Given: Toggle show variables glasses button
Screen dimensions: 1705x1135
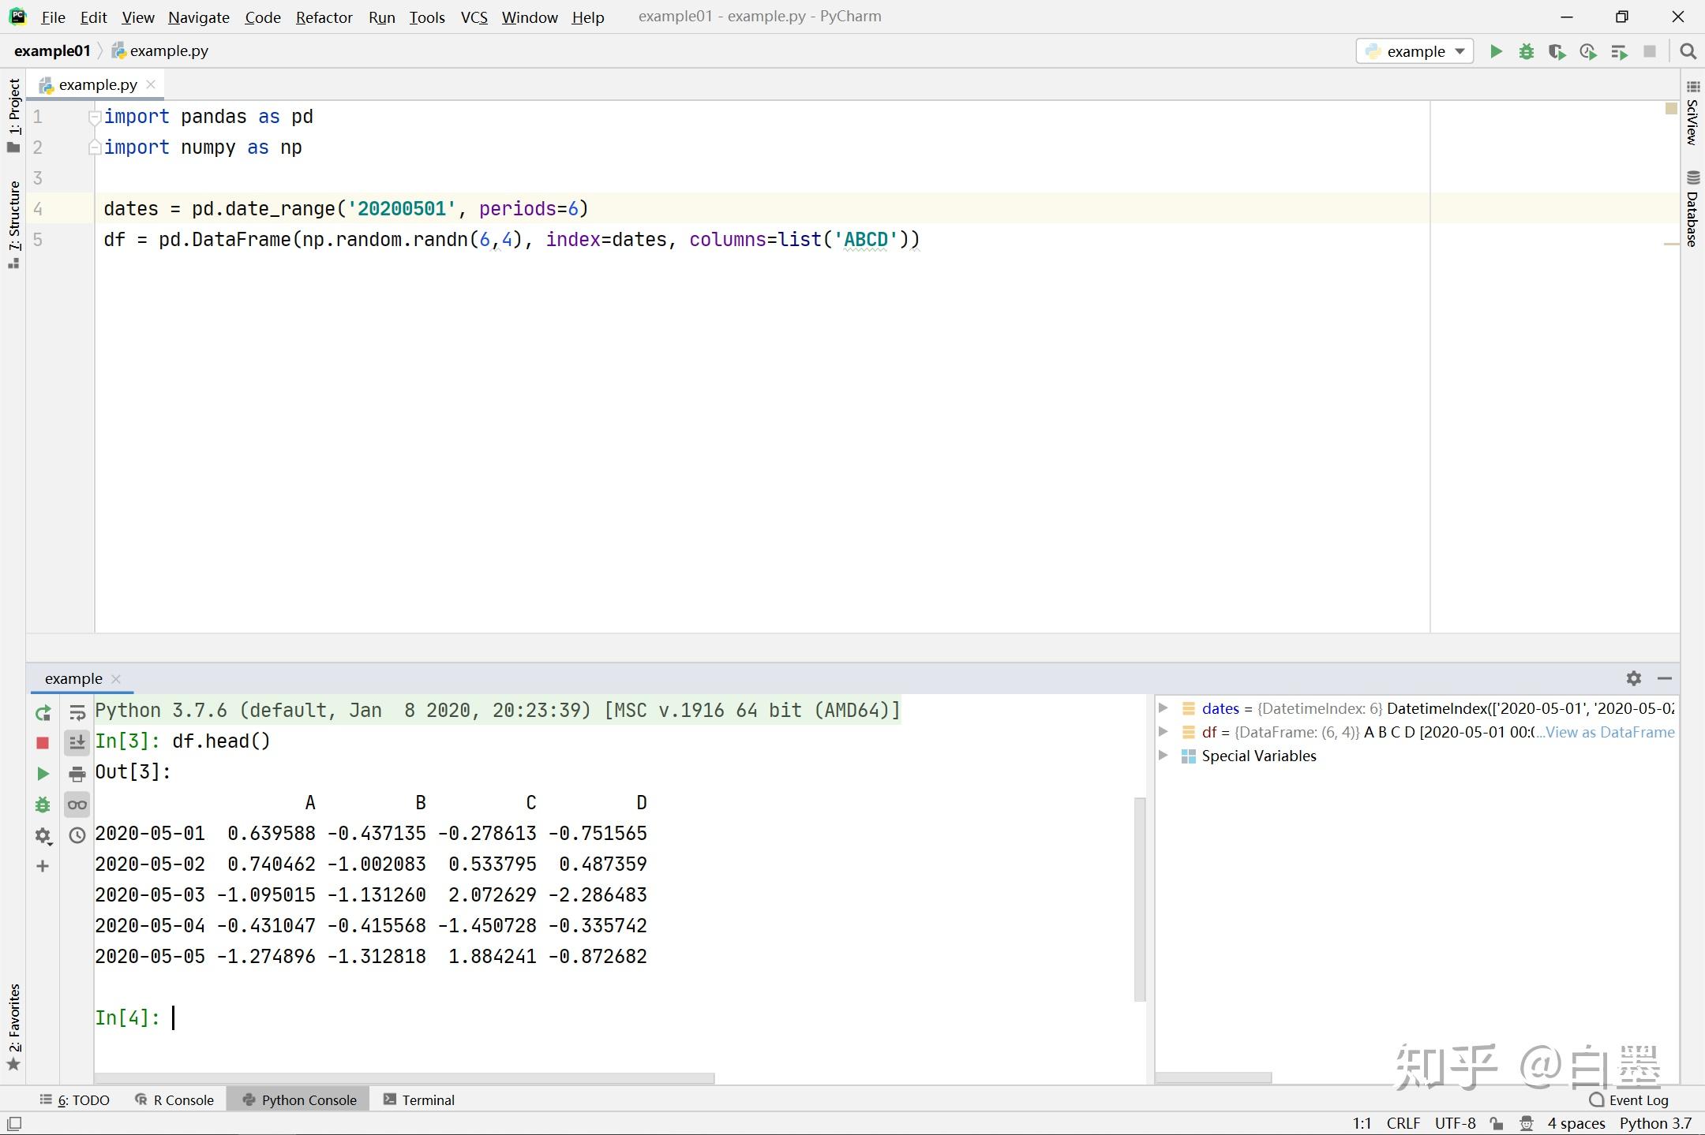Looking at the screenshot, I should tap(77, 805).
